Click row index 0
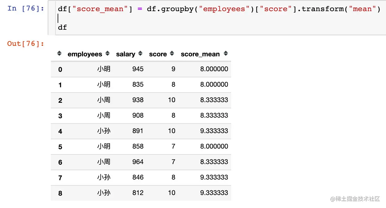Screen dimensions: 386x208 tap(60, 70)
